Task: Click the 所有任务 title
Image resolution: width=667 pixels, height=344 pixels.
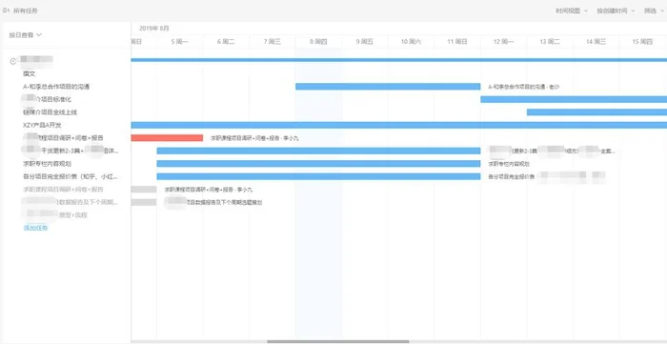Action: (x=26, y=10)
